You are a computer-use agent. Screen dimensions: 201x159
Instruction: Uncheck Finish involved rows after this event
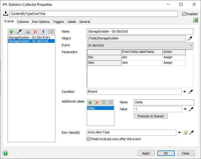pyautogui.click(x=88, y=139)
